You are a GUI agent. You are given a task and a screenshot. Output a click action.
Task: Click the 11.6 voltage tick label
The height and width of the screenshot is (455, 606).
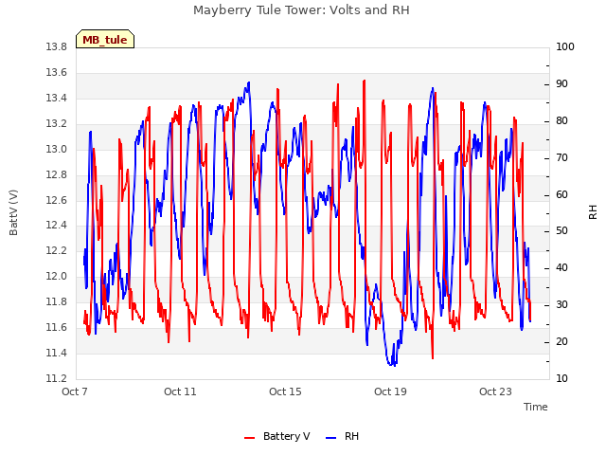tap(57, 327)
